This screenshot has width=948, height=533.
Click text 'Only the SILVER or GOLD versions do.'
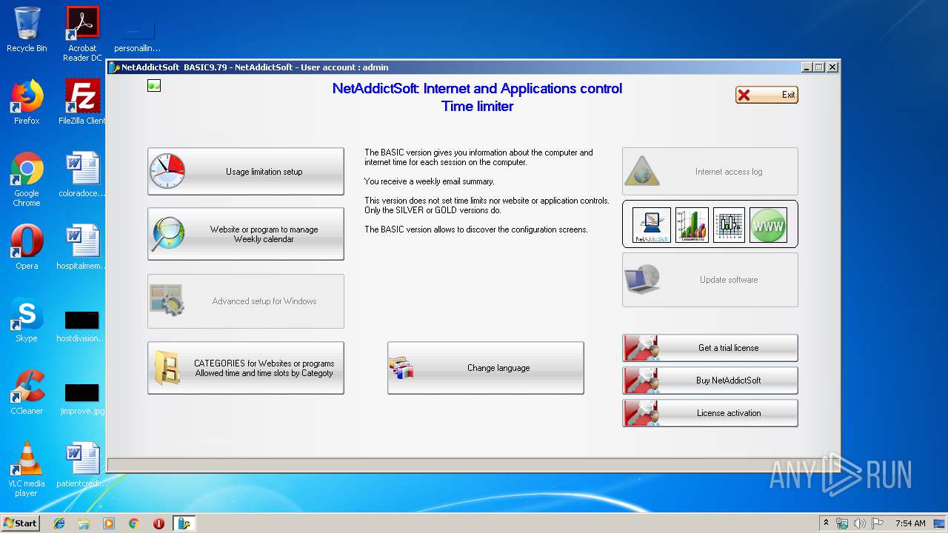(433, 210)
